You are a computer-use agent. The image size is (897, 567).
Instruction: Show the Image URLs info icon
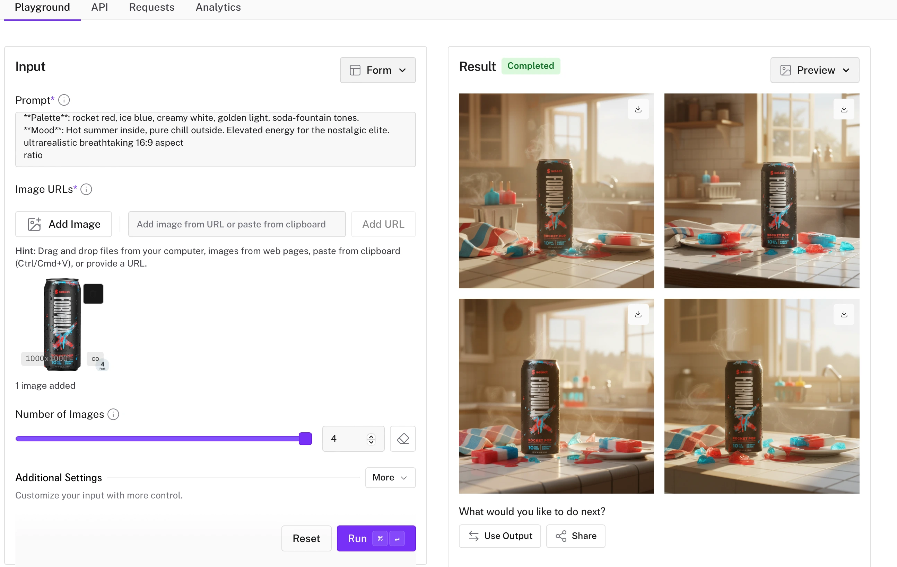pos(86,189)
